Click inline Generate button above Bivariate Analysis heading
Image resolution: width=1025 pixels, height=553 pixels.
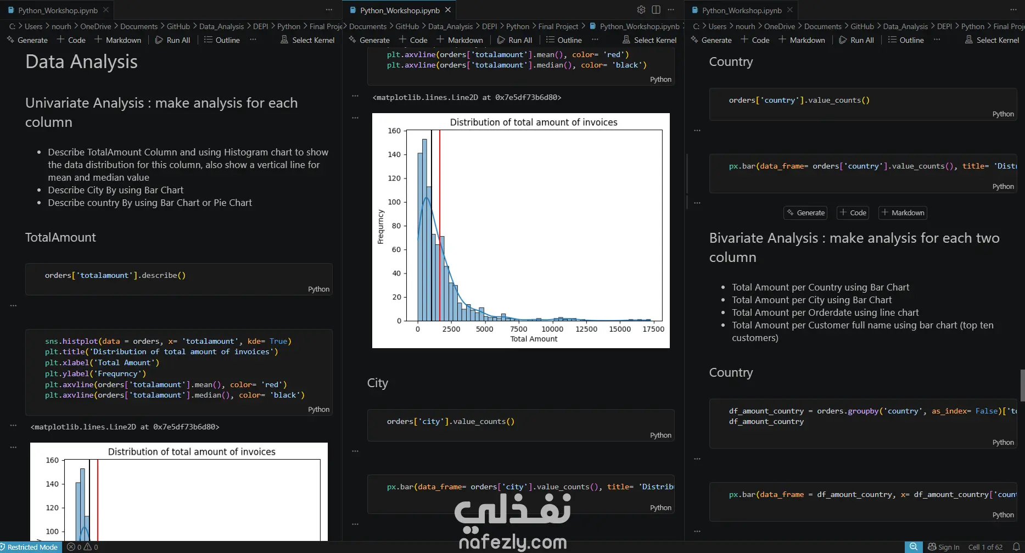805,213
